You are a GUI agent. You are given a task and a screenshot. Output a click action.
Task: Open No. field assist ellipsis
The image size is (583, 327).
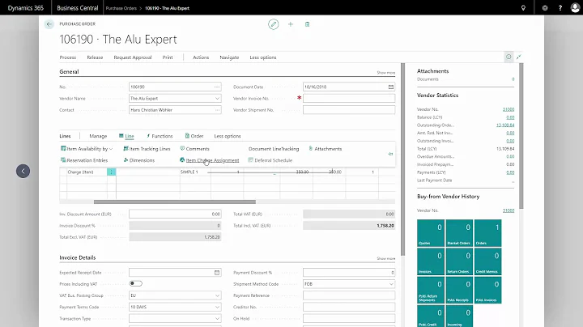click(x=217, y=87)
